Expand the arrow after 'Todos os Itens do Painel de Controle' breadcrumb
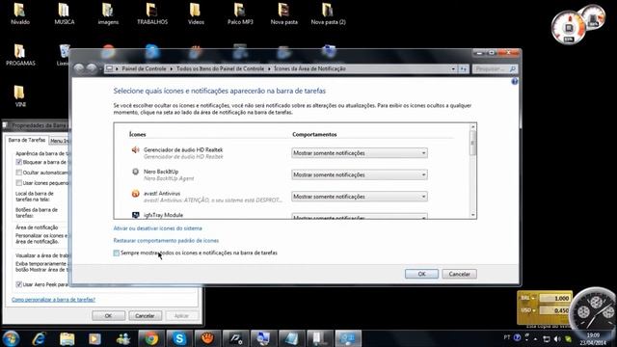 [x=269, y=68]
